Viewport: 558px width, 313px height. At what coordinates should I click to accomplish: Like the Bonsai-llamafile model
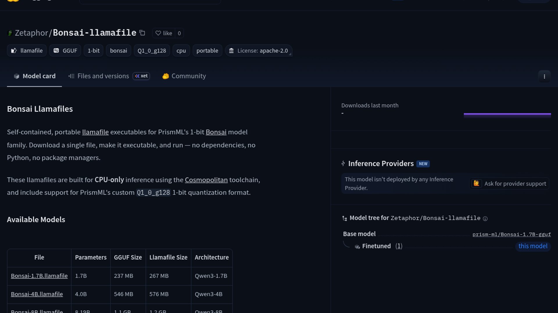[x=164, y=33]
